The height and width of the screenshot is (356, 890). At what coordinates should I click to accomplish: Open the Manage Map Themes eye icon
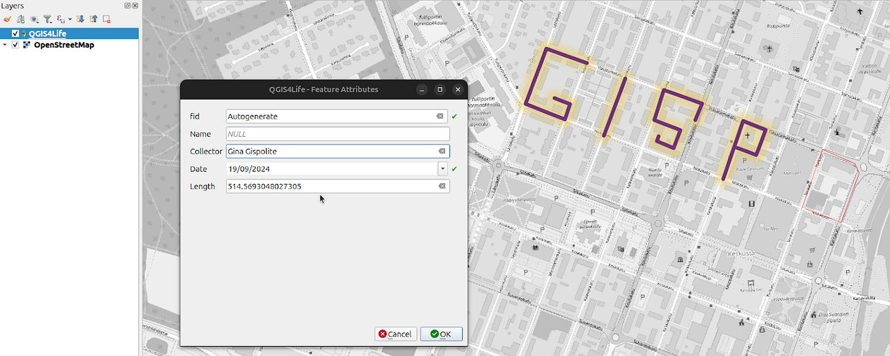34,19
